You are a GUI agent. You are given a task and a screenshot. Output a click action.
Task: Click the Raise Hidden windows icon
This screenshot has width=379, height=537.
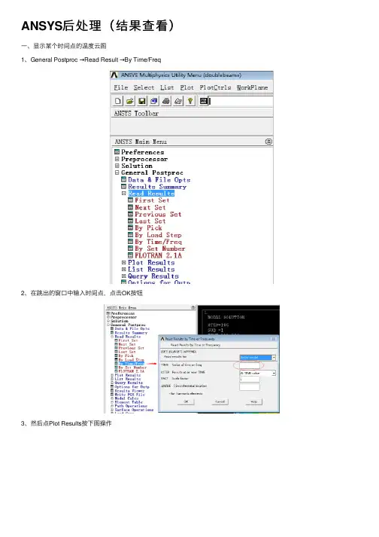[204, 101]
